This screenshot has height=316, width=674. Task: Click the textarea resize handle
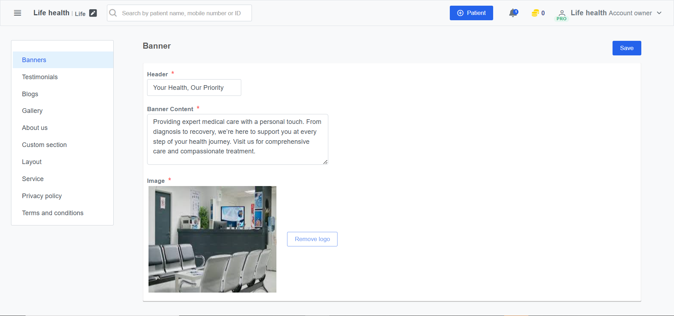click(x=325, y=162)
